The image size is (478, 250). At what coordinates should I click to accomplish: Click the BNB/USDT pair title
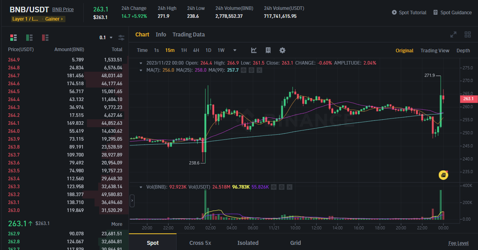29,10
